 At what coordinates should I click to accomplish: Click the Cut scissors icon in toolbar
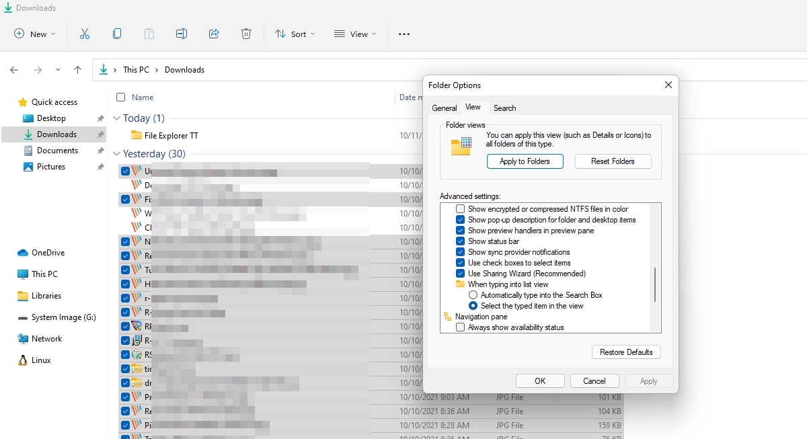point(85,34)
